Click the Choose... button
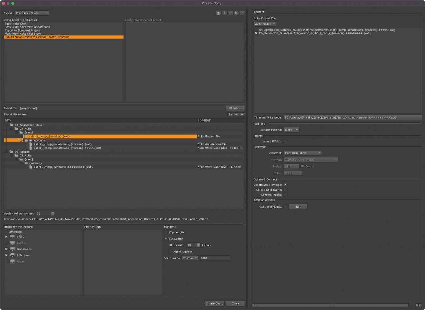425x310 pixels. click(235, 108)
